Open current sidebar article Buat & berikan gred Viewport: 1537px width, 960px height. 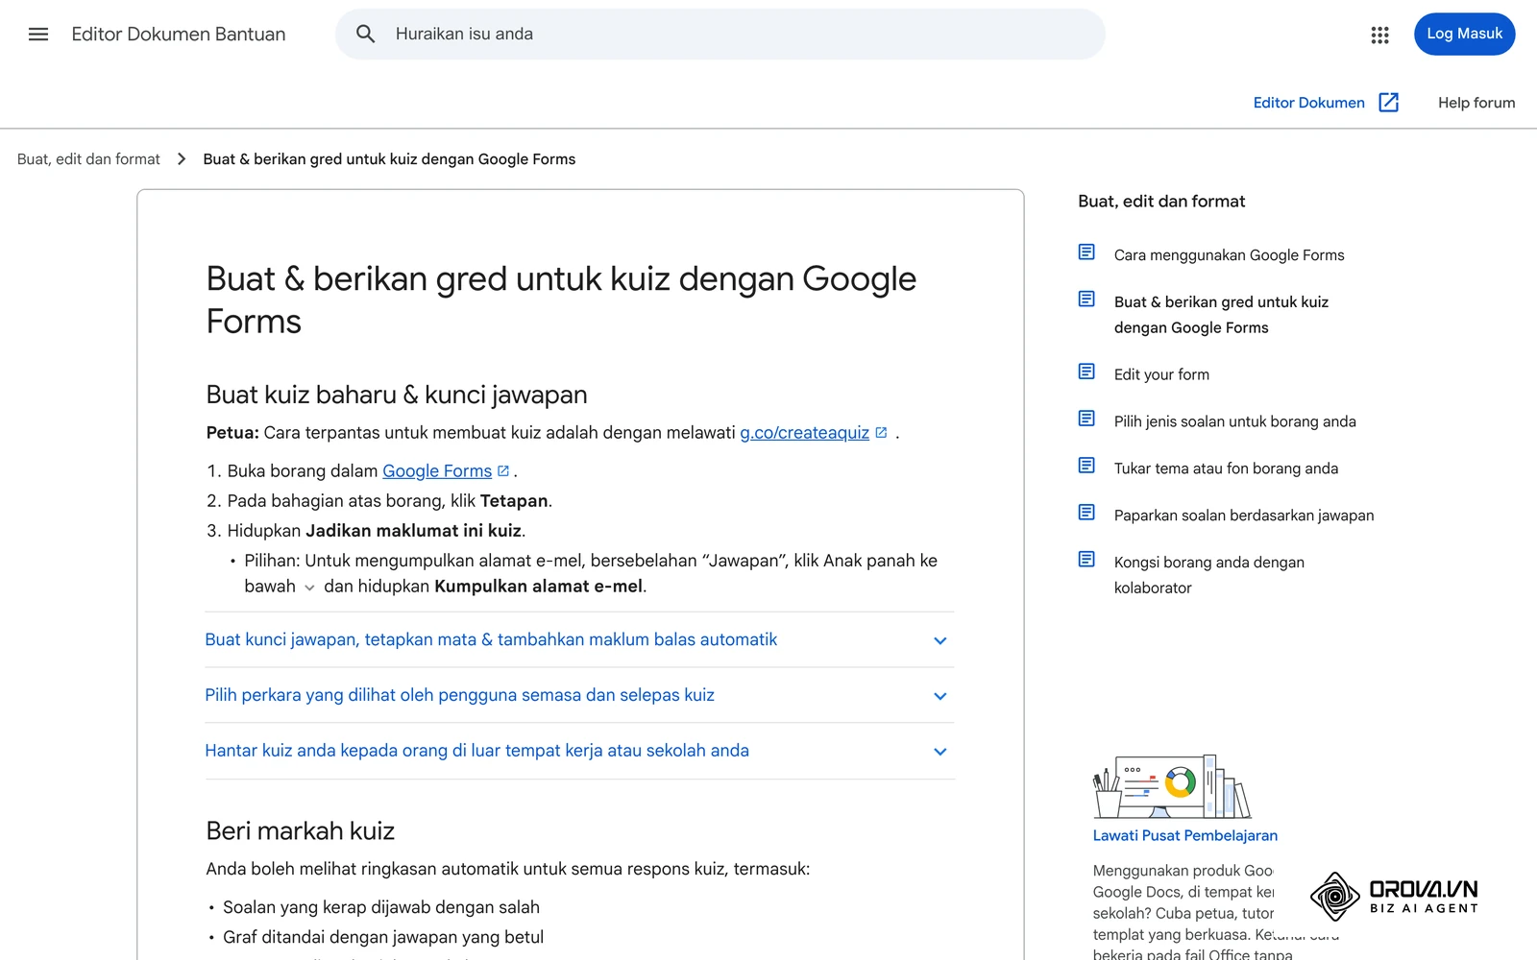coord(1221,315)
